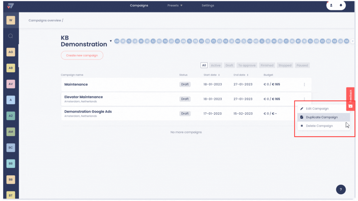Select the W workspace tile in the sidebar

(x=11, y=20)
